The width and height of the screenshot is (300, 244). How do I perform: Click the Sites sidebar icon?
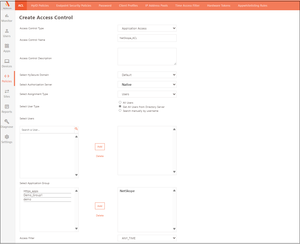[7, 93]
